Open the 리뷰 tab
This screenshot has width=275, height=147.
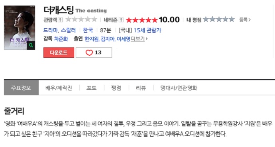click(x=141, y=88)
